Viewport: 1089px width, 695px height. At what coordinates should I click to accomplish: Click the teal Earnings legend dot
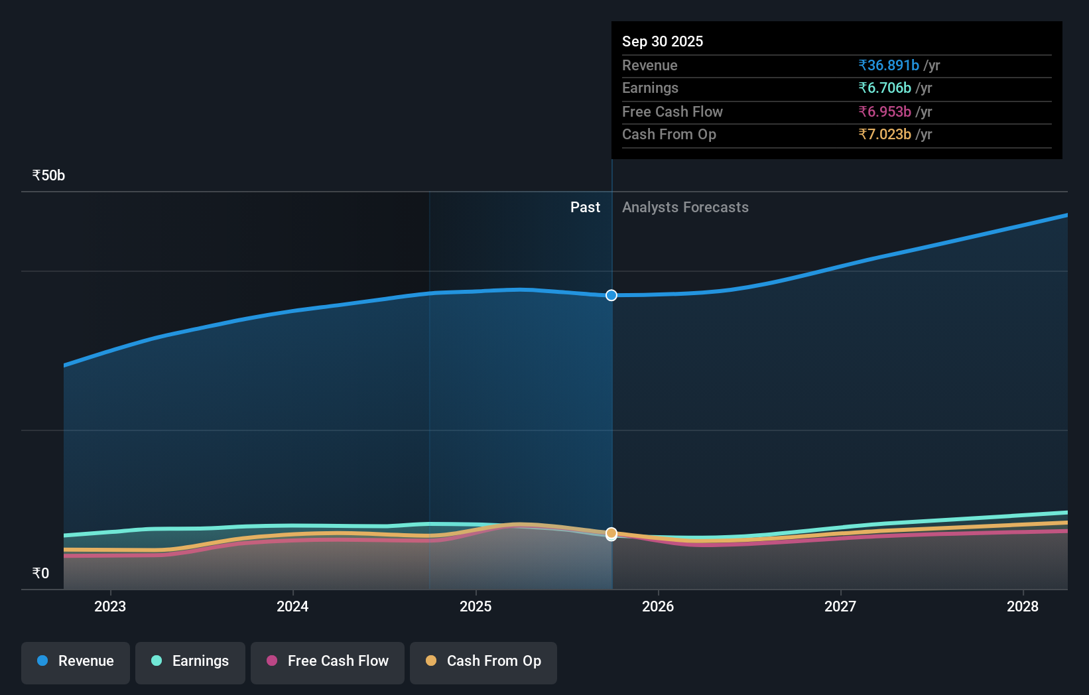point(155,661)
